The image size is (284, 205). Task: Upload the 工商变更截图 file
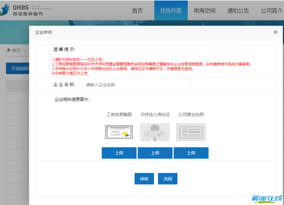[119, 153]
